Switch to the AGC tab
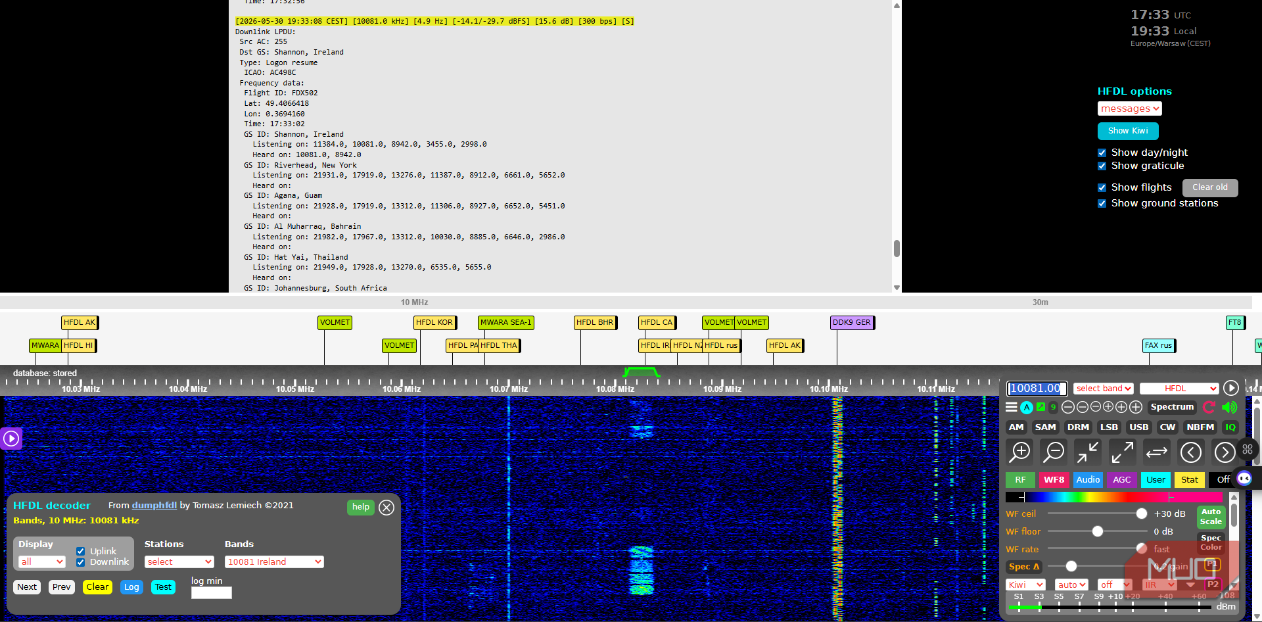Viewport: 1262px width, 622px height. click(1122, 480)
